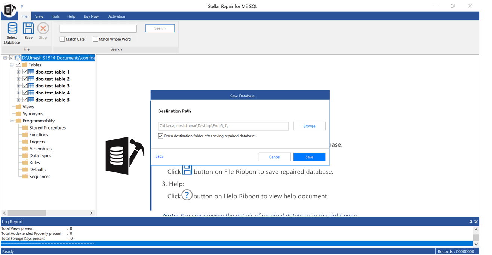Viewport: 492px width, 255px height.
Task: Uncheck dbo.test_table_4 checkbox
Action: [25, 93]
